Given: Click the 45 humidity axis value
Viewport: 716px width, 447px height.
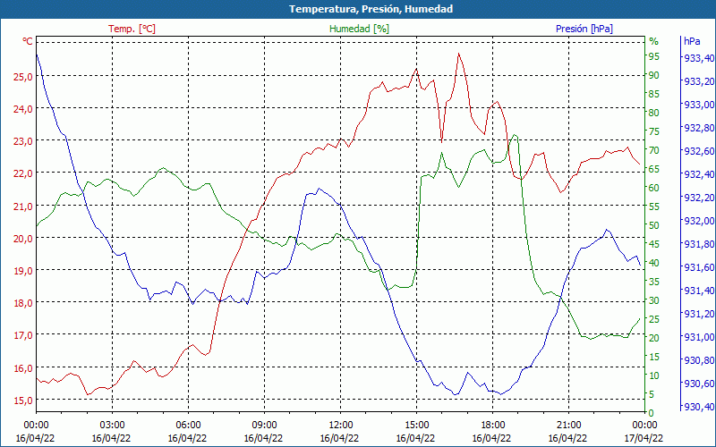Looking at the screenshot, I should [654, 244].
